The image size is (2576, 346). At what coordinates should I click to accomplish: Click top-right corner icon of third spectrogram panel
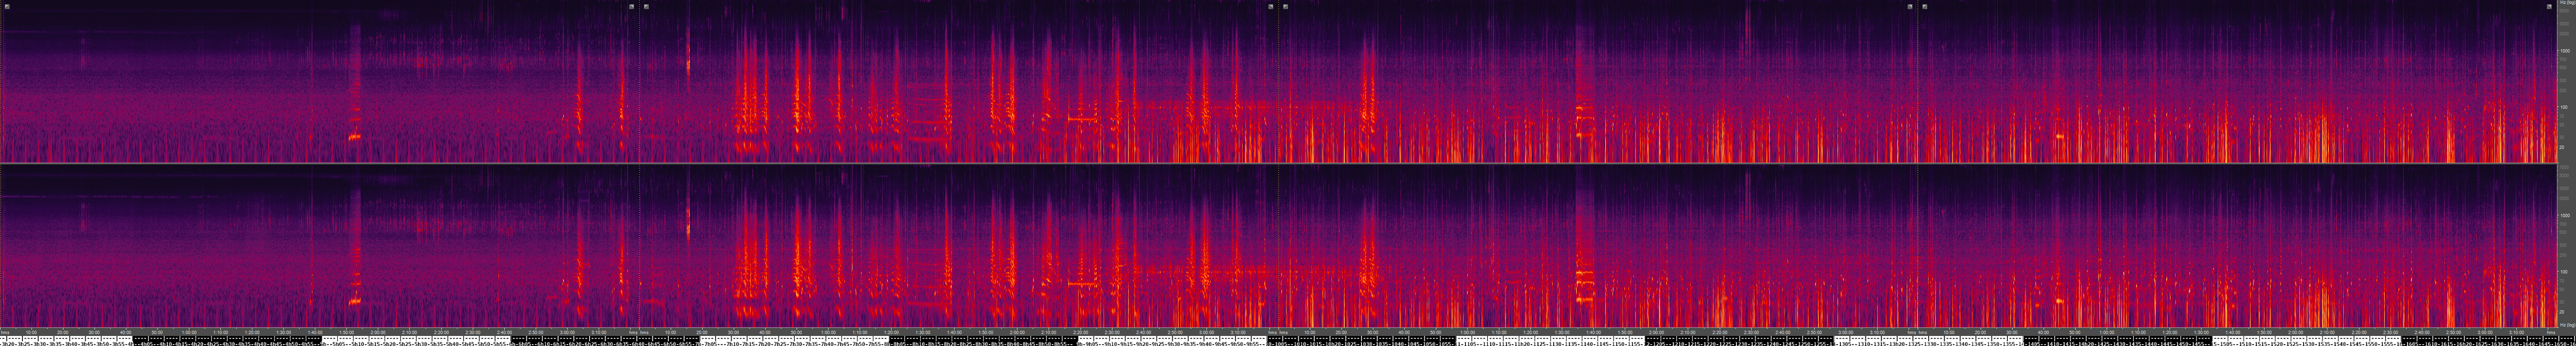[1909, 6]
